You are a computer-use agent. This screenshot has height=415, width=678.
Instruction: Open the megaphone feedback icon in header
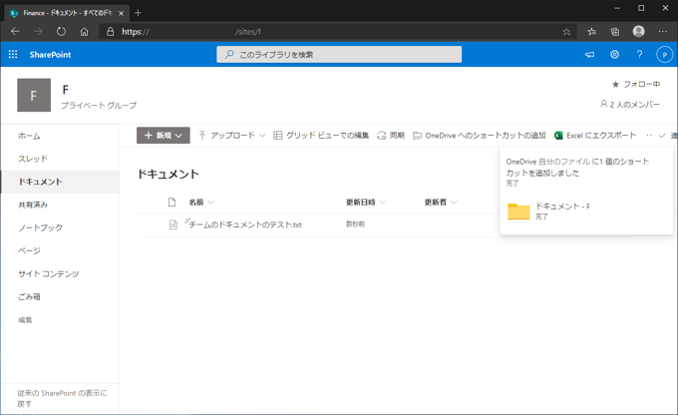tap(589, 55)
